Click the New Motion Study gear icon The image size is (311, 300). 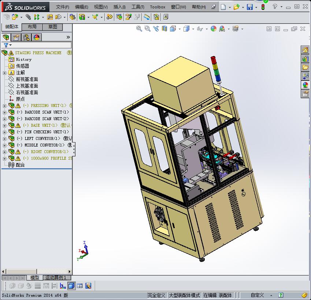(109, 17)
